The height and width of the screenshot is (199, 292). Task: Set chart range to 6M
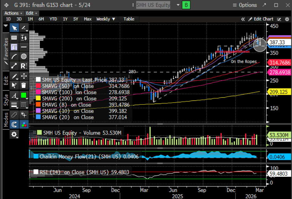pyautogui.click(x=41, y=19)
